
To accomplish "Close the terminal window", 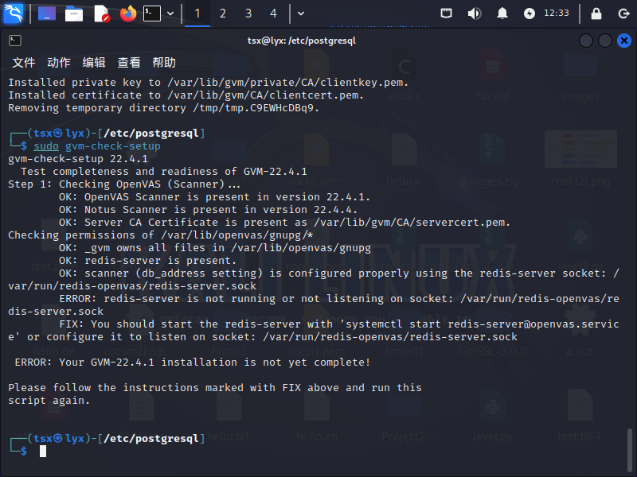I will point(624,41).
